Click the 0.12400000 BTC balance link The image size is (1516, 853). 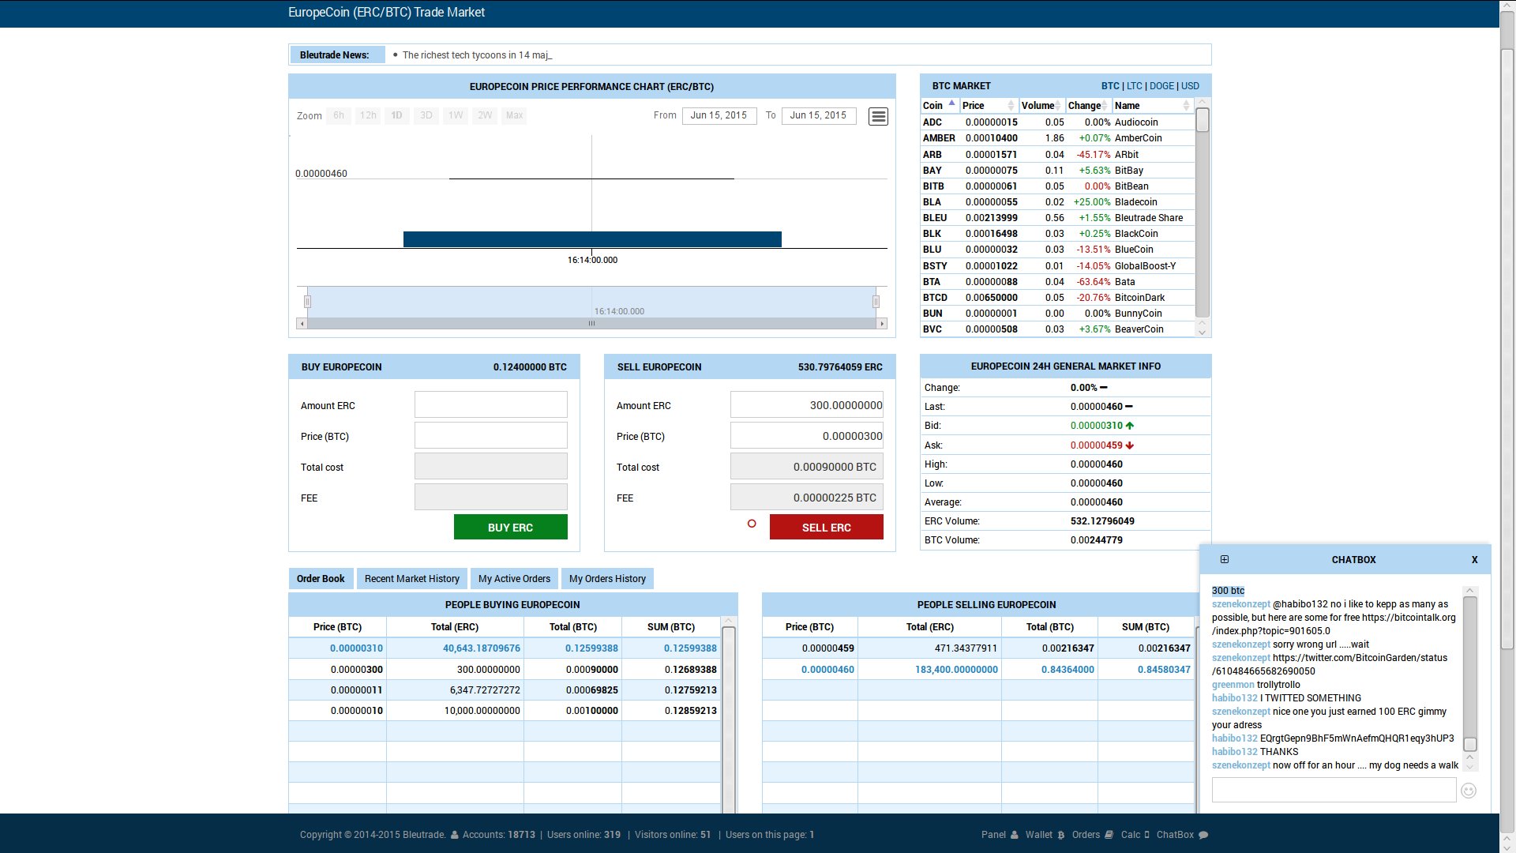tap(530, 367)
